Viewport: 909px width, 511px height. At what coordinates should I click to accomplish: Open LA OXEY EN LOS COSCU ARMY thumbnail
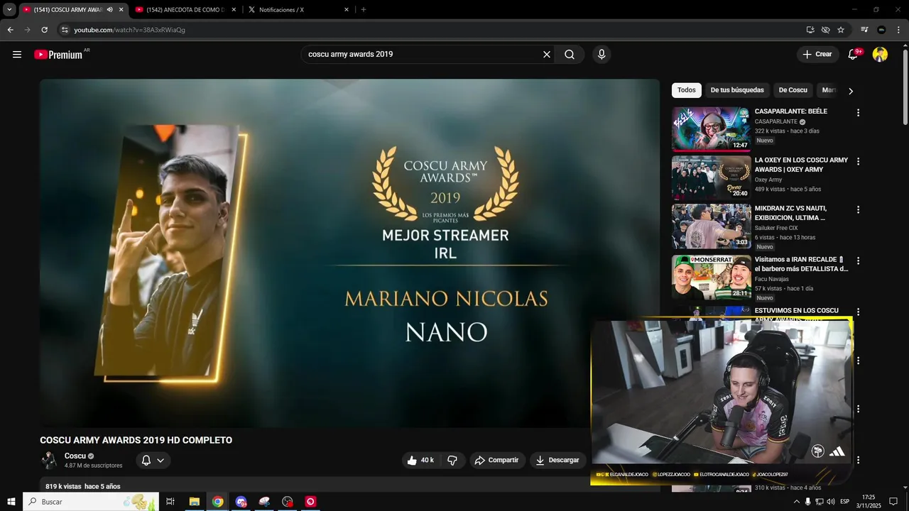[712, 178]
